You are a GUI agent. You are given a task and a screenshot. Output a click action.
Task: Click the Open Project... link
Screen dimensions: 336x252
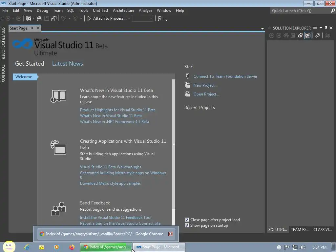[206, 94]
